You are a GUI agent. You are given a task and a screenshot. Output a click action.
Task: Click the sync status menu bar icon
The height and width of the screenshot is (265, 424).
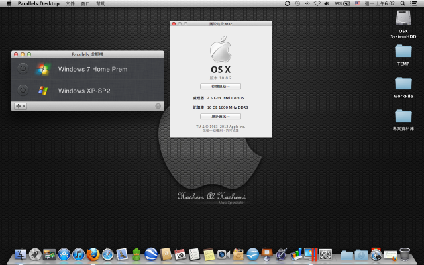pyautogui.click(x=287, y=3)
